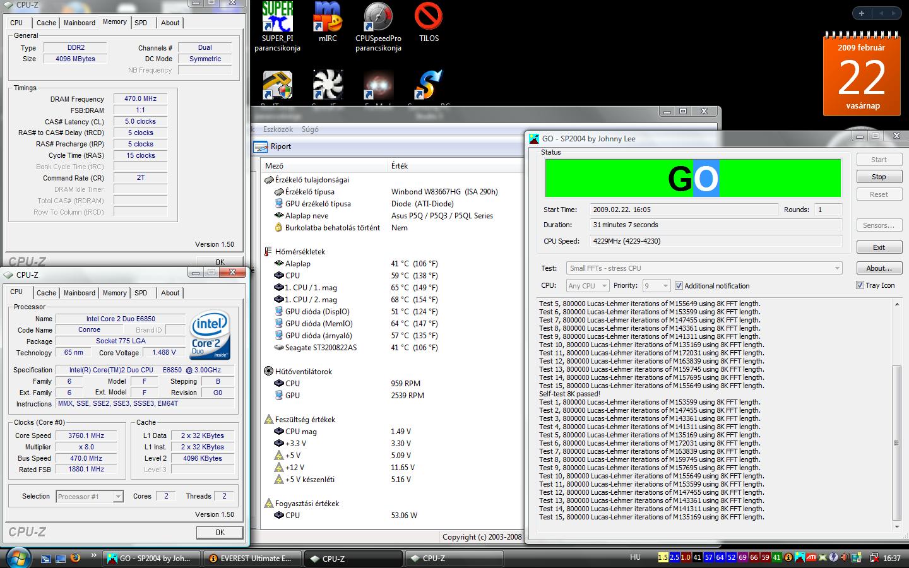909x568 pixels.
Task: Click the Intel Core 2 Duo logo
Action: (x=210, y=334)
